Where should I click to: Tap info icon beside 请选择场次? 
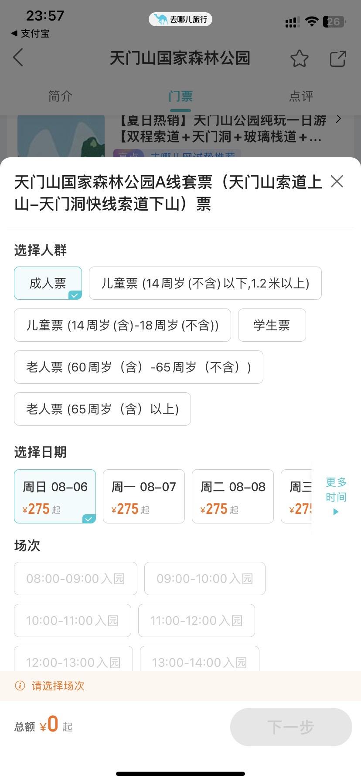[20, 686]
